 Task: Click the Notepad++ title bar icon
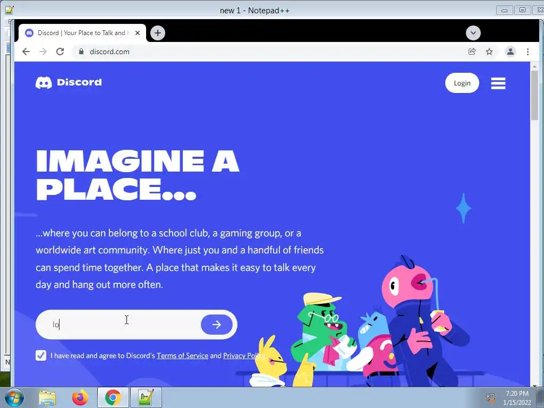(10, 10)
